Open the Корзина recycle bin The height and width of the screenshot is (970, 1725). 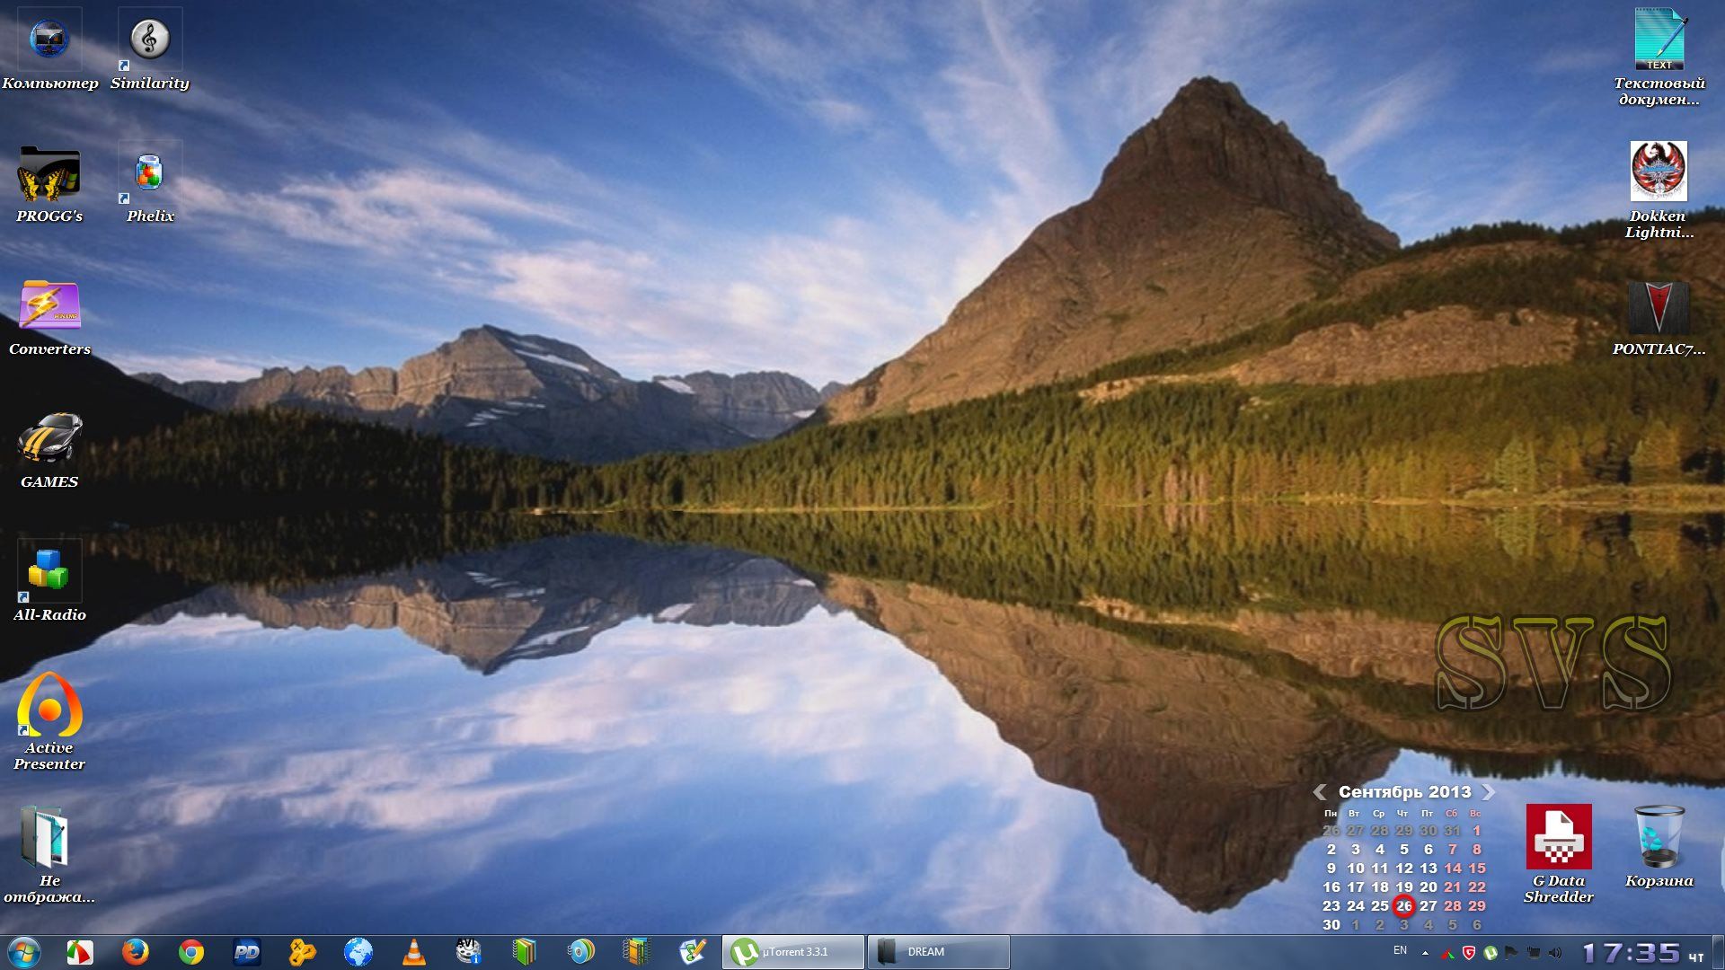(1659, 846)
